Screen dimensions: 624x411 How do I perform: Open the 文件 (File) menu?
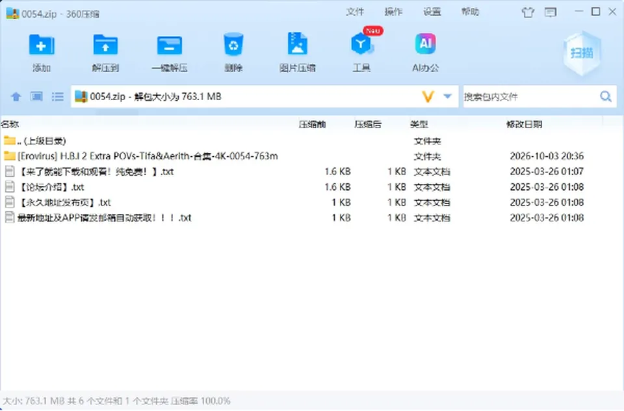click(355, 12)
